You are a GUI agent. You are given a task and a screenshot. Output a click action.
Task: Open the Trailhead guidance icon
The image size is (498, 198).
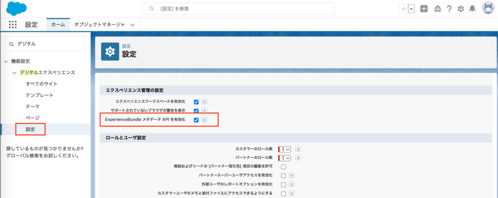point(437,9)
